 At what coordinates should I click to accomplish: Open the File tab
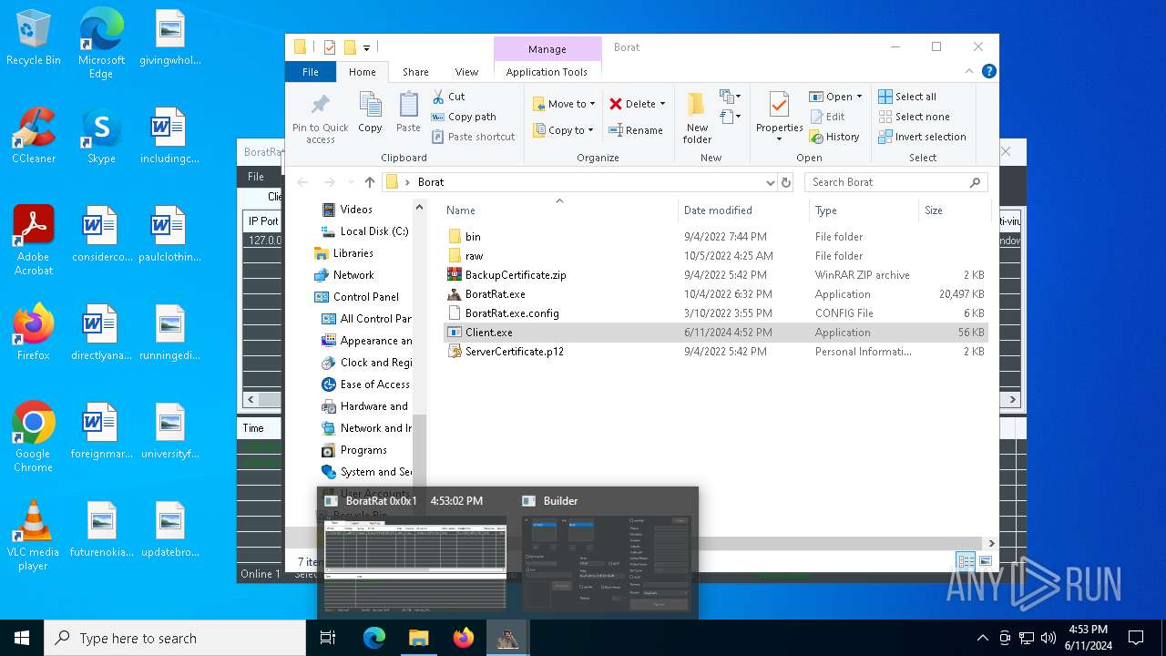pos(311,72)
